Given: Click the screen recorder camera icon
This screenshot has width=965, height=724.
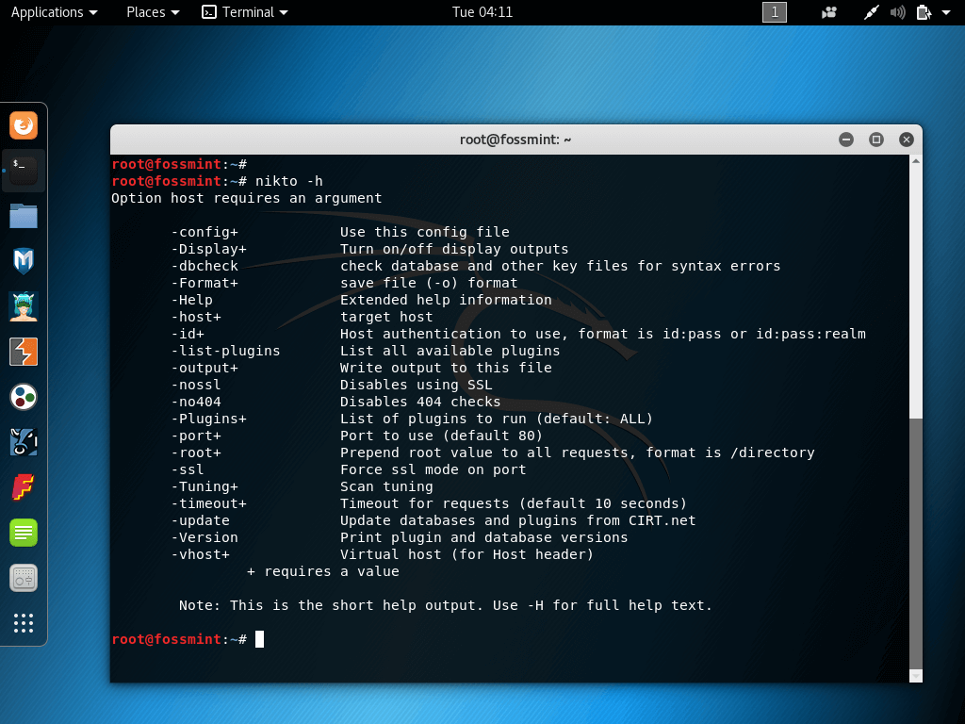Looking at the screenshot, I should point(829,12).
